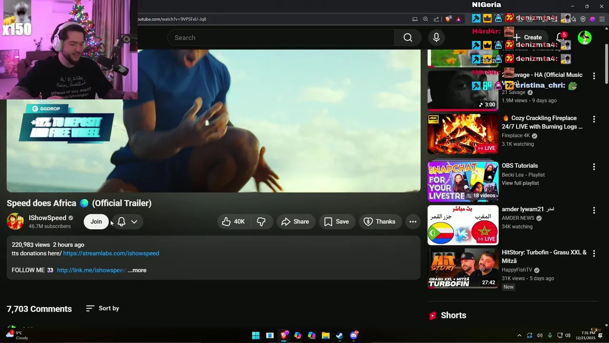
Task: Click the Shorts section heading
Action: click(x=453, y=315)
